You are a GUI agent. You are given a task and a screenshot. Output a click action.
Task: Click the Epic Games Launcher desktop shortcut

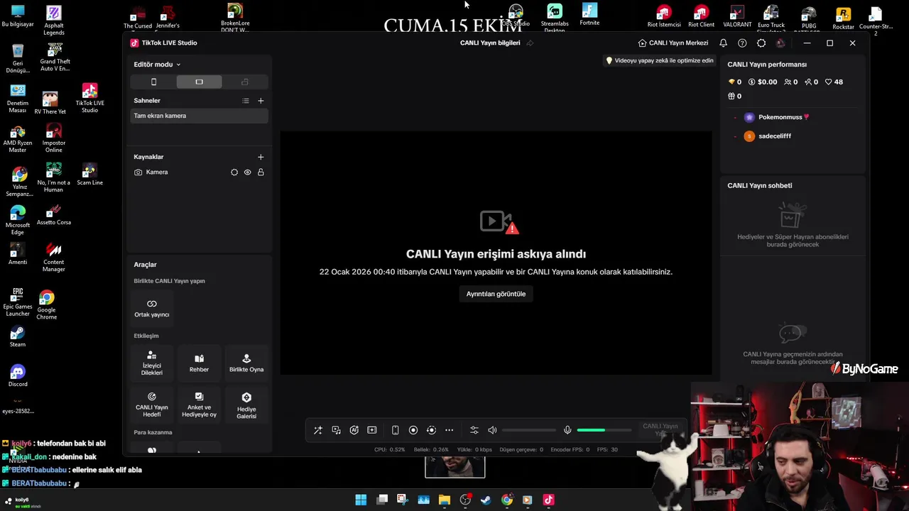tap(18, 302)
